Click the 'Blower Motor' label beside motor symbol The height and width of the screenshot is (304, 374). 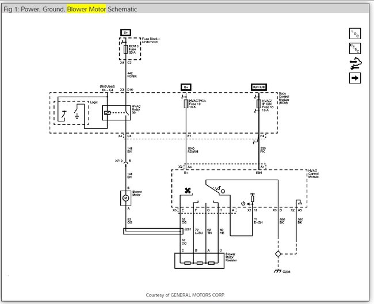[137, 193]
